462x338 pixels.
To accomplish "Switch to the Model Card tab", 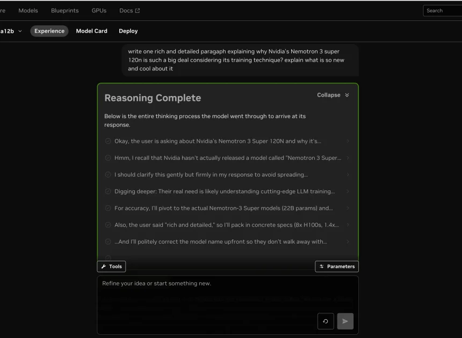I will point(92,31).
